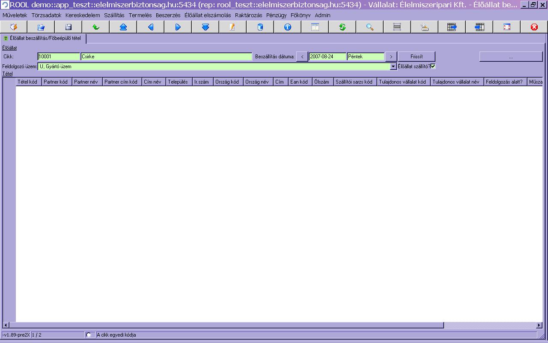Select the Élőállat beszállítás/Főbeépülő tétel tab
This screenshot has width=548, height=343.
pos(43,39)
